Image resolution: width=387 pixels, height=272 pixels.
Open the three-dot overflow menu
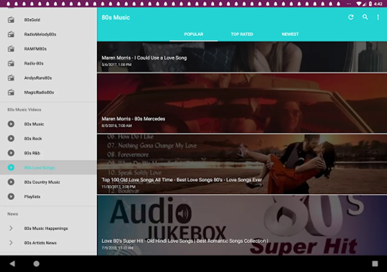pos(378,17)
